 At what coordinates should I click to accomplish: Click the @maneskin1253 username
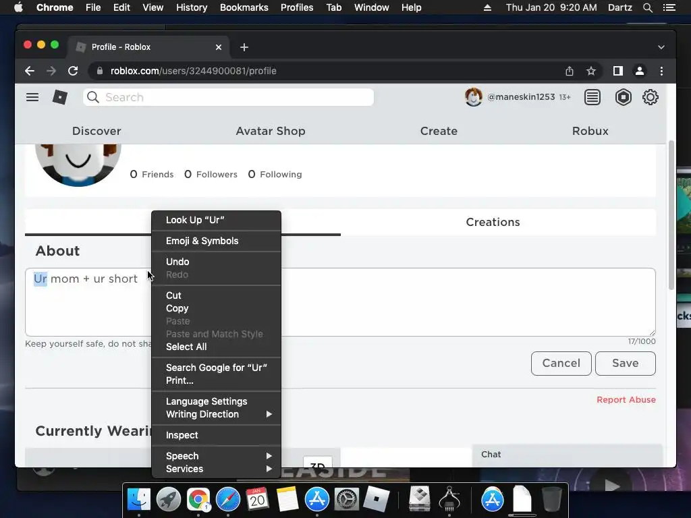click(521, 97)
